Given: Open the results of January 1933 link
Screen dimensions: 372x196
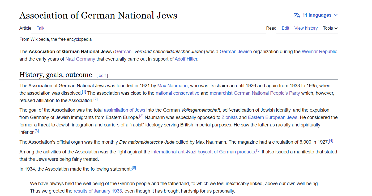Looking at the screenshot, I should coord(98,191).
